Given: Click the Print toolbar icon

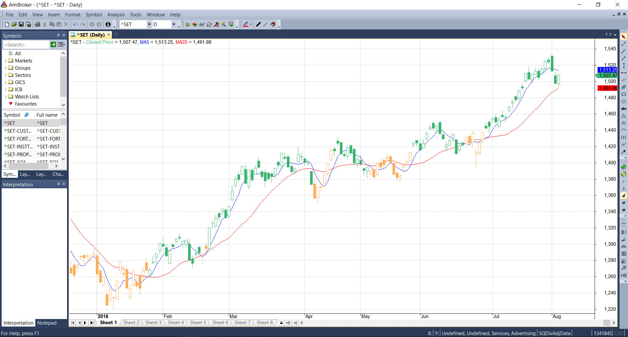Looking at the screenshot, I should (37, 25).
